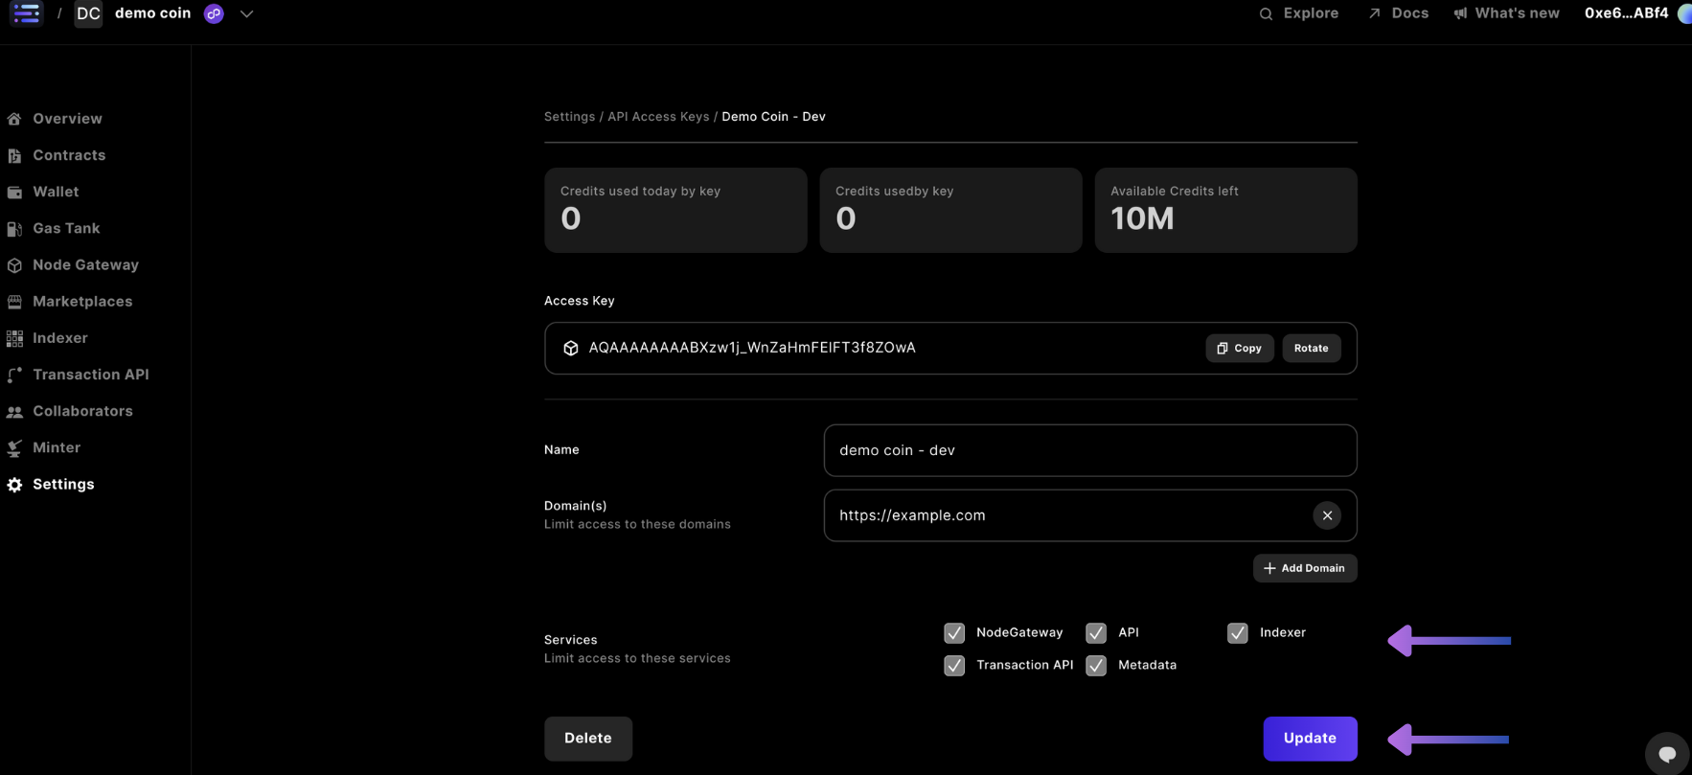Expand the demo coin project dropdown chevron
1692x775 pixels.
(246, 14)
